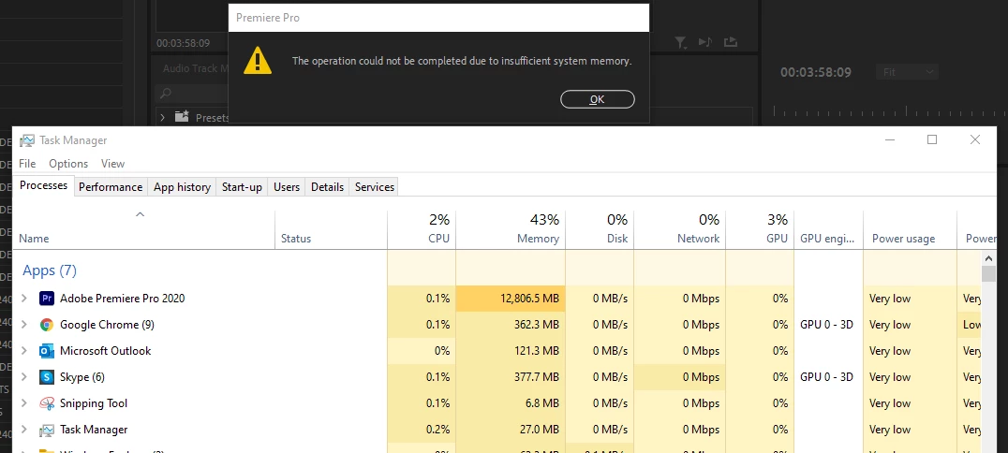Select the Google Chrome (9) process name
Image resolution: width=1008 pixels, height=453 pixels.
(x=107, y=325)
